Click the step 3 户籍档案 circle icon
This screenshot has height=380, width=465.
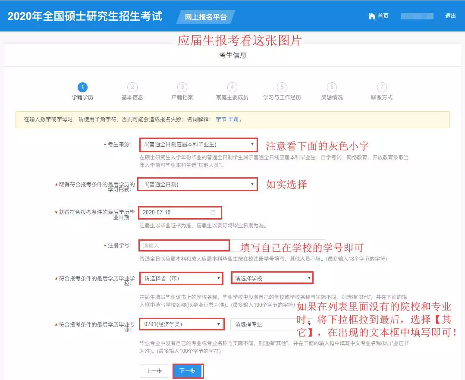click(x=182, y=86)
